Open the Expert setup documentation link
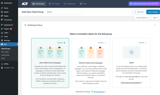160x95 pixels. point(131,82)
